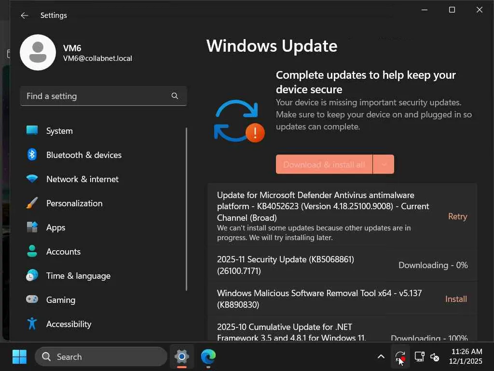Select the Apps label

(56, 228)
